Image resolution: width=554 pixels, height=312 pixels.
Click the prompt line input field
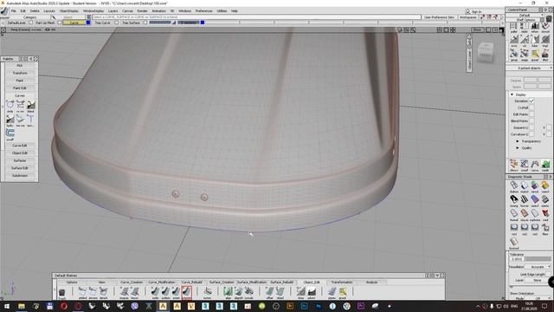point(256,17)
